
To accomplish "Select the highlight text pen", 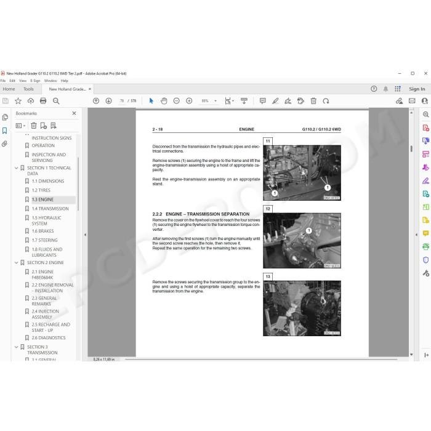I will pyautogui.click(x=275, y=101).
